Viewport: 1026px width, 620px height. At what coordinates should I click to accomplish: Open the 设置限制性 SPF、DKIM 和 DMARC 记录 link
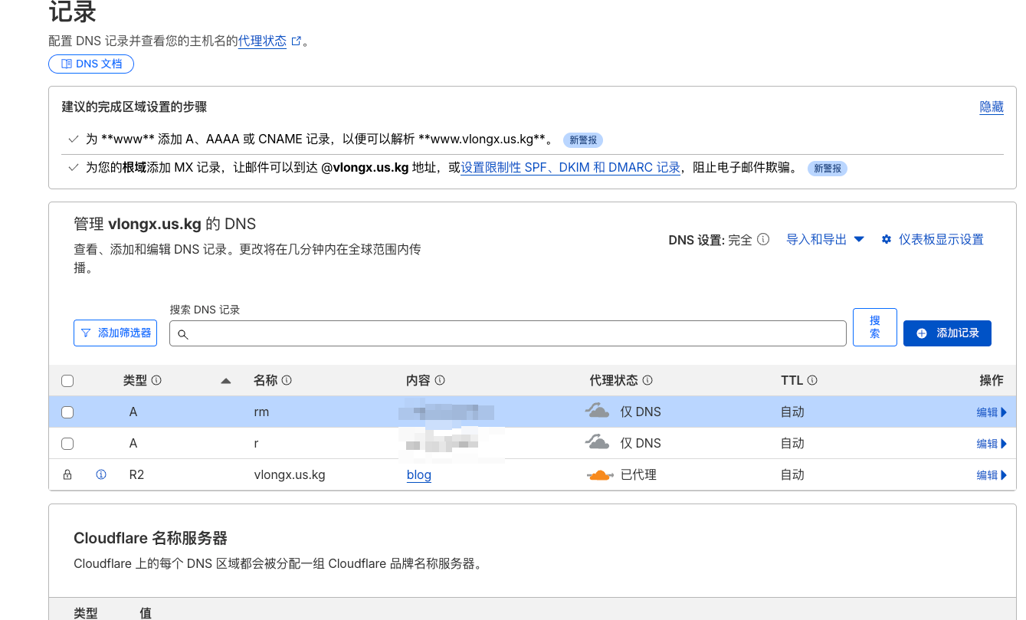[570, 168]
